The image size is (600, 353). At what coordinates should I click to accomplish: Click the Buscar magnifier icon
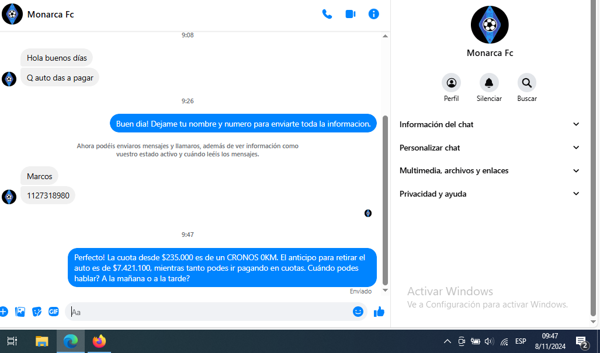527,82
